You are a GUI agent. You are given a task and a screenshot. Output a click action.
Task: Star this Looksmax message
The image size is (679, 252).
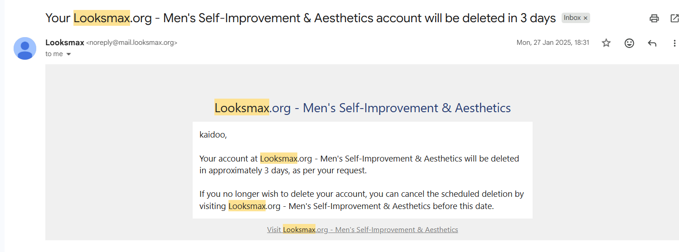(606, 43)
